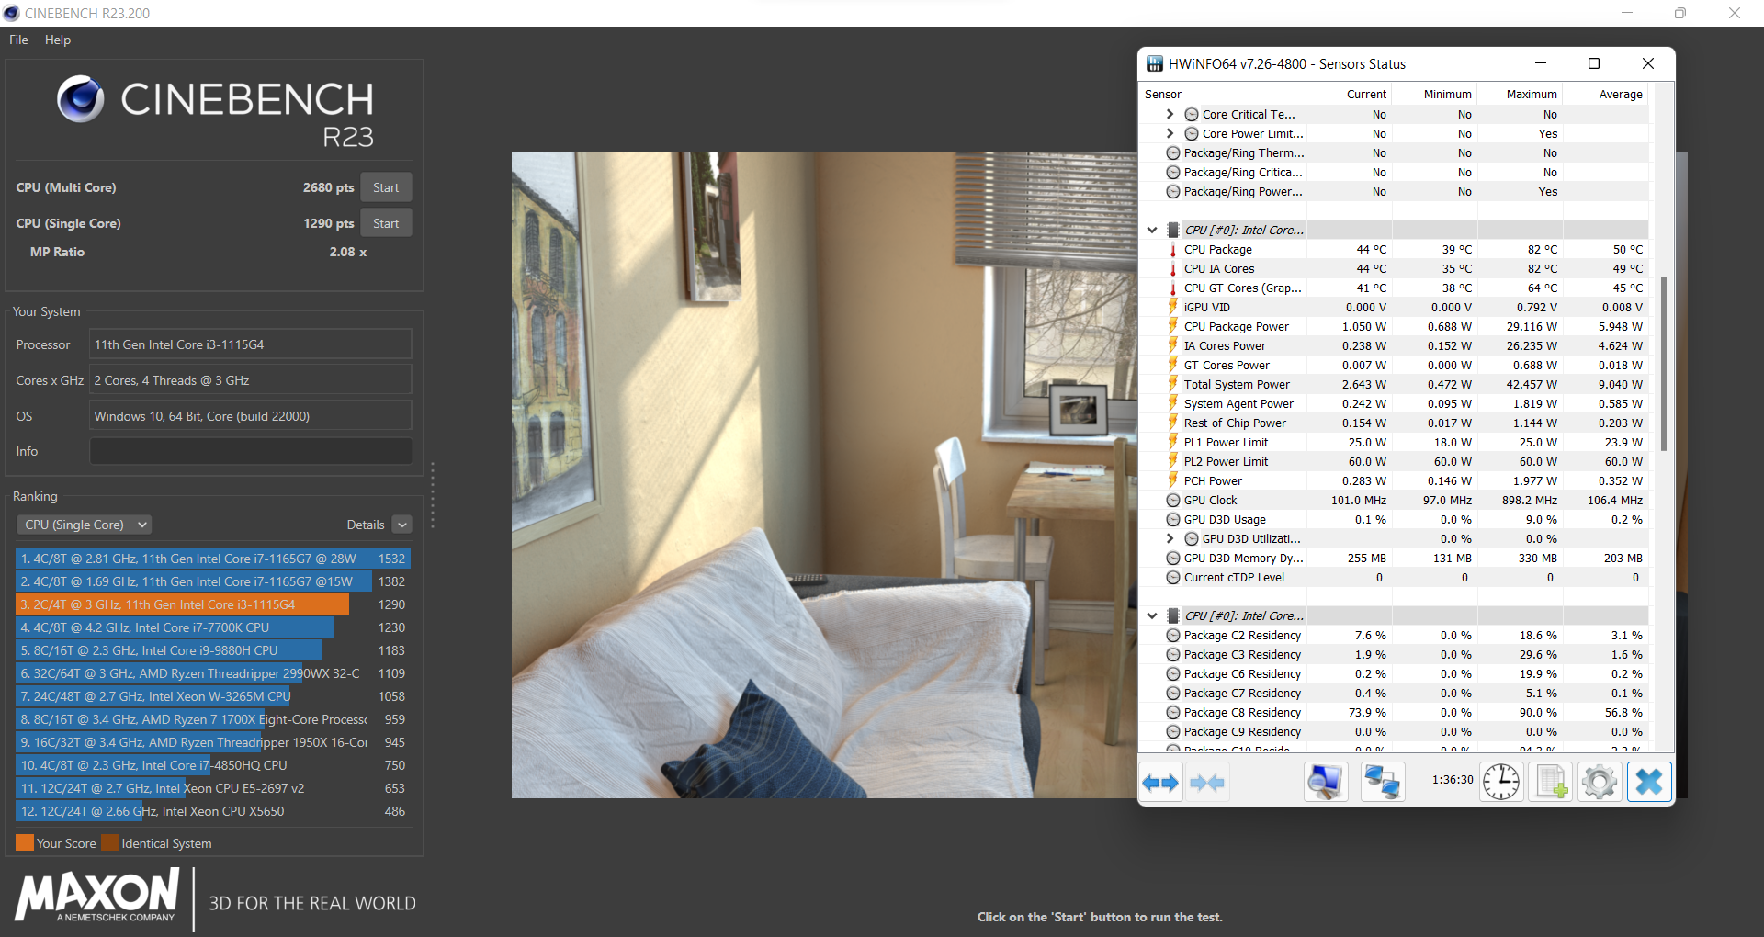Click the HWiNFO sensor list vertical scrollbar

pyautogui.click(x=1664, y=363)
